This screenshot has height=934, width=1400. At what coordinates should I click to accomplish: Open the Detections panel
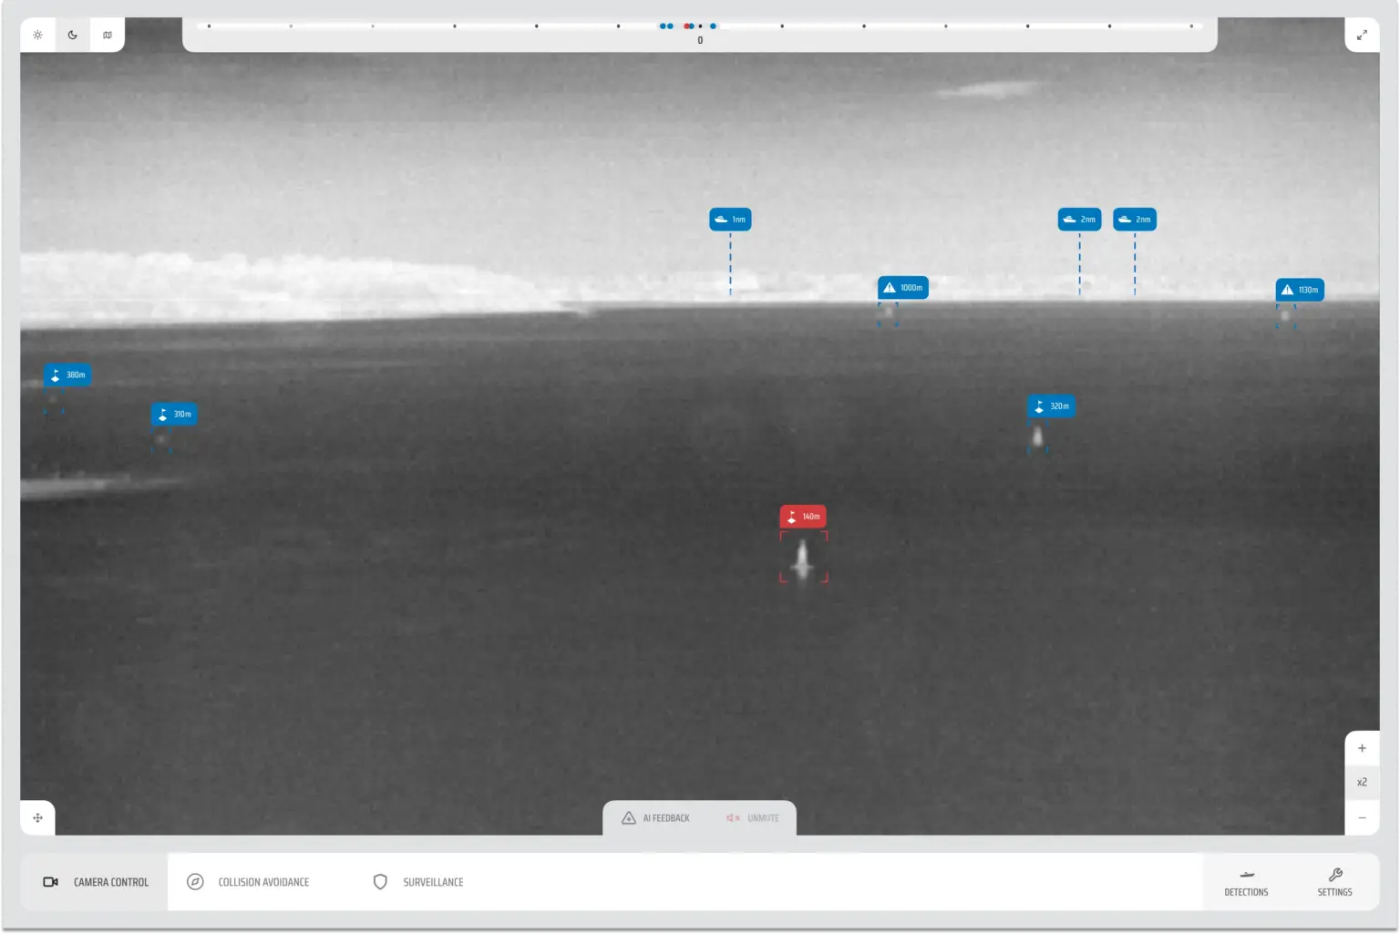click(1246, 882)
